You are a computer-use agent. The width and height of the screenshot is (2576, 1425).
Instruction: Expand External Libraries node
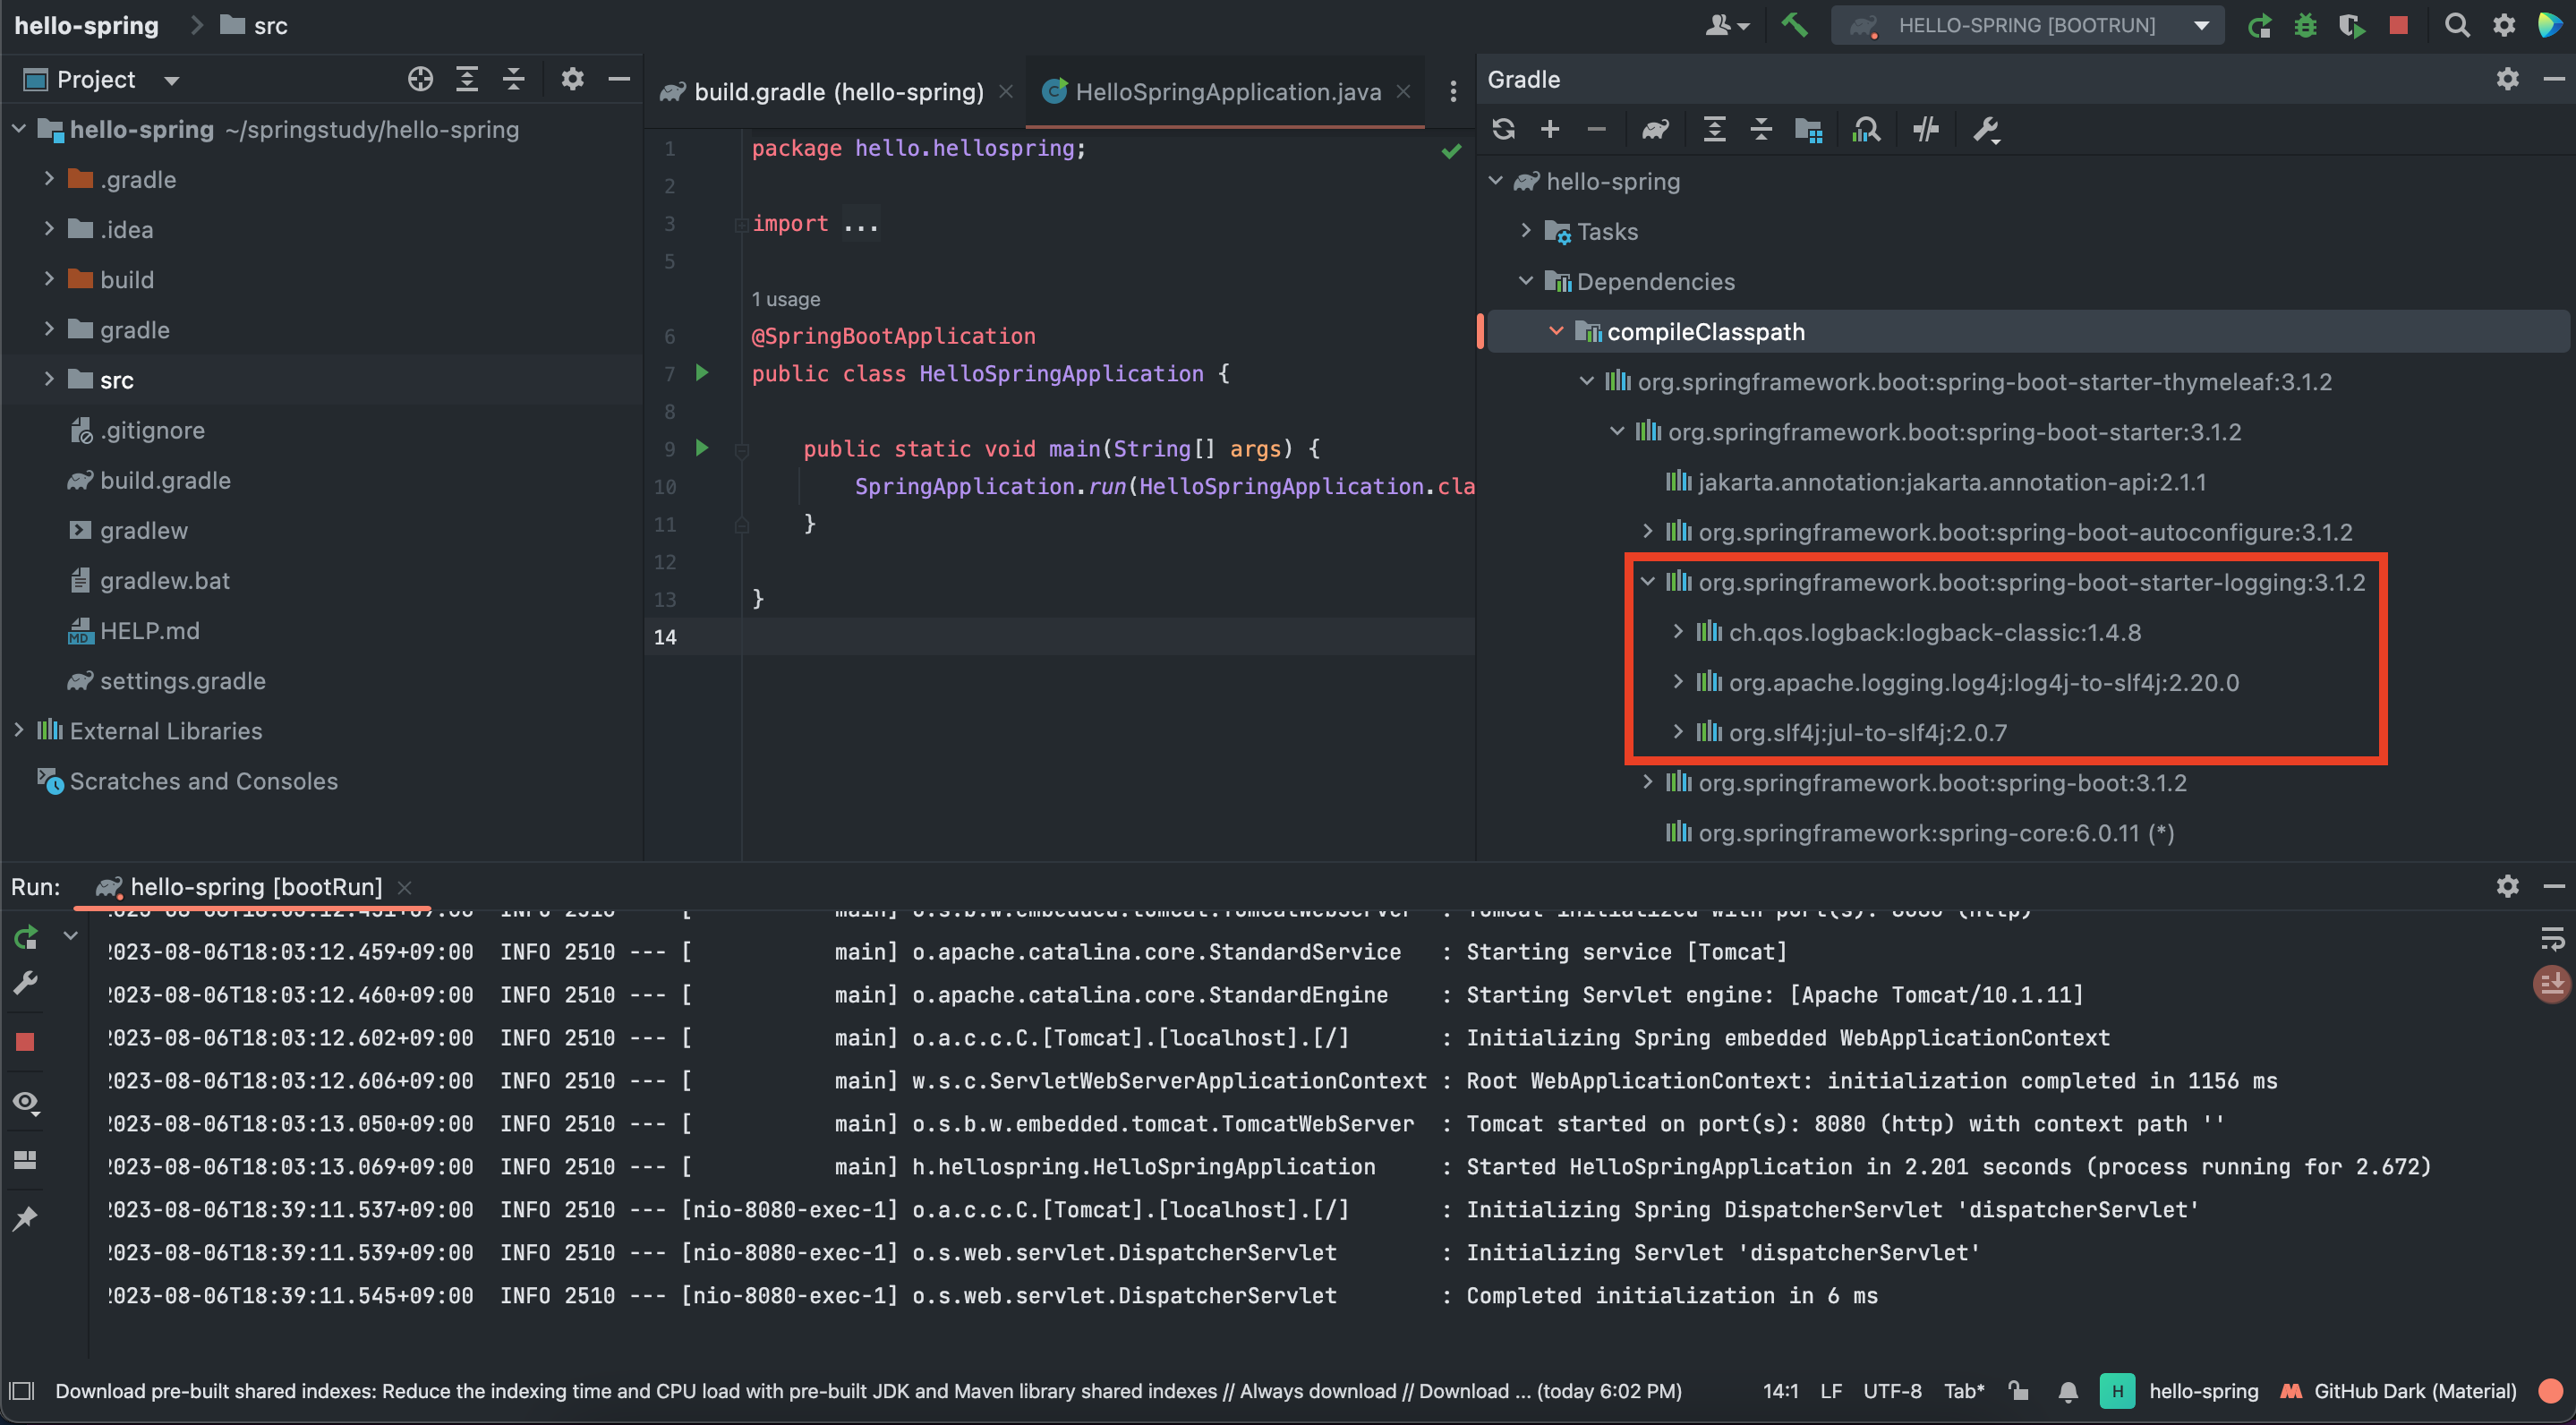click(x=18, y=731)
